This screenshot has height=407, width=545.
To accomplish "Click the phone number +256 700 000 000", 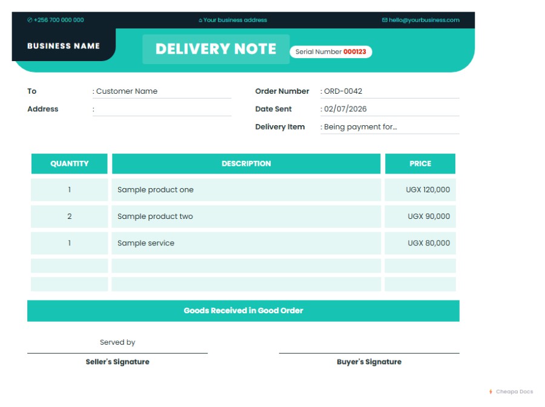I will 59,20.
